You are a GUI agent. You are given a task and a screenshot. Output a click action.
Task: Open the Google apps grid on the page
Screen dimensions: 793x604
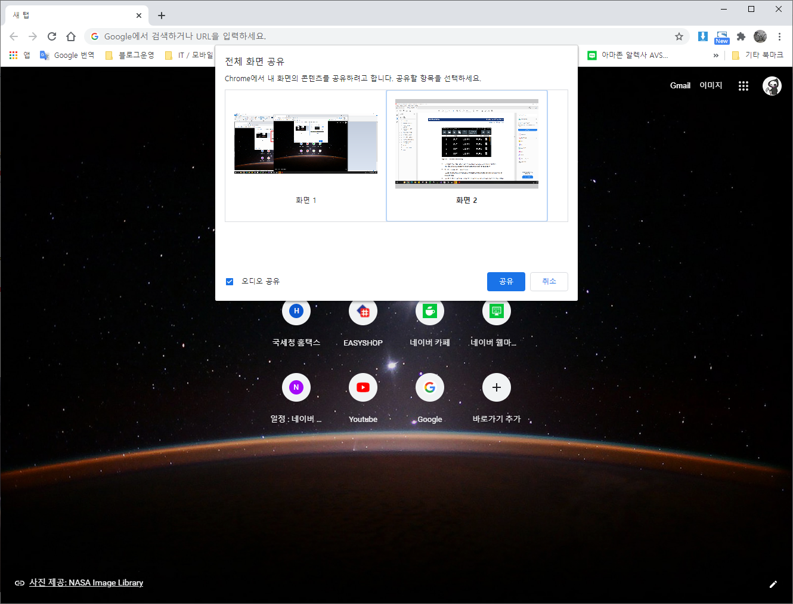(744, 86)
